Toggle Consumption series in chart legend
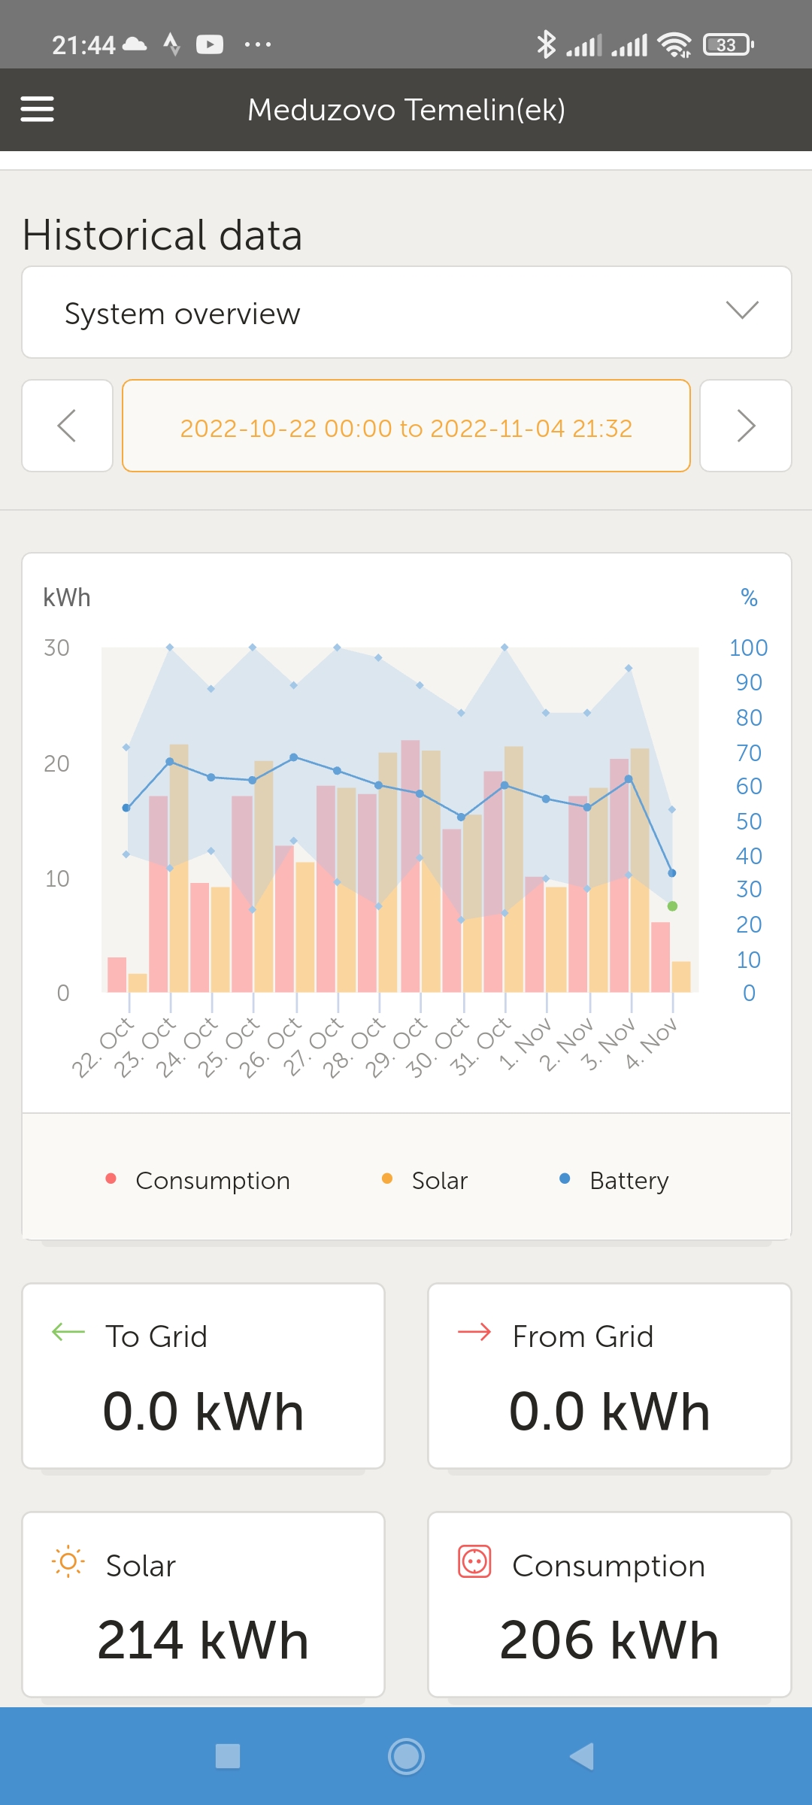The image size is (812, 1805). tap(198, 1180)
